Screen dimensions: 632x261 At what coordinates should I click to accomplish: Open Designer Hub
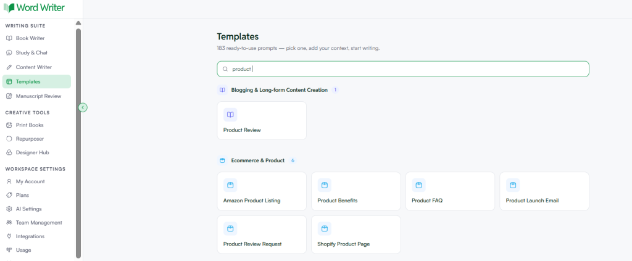[x=36, y=152]
